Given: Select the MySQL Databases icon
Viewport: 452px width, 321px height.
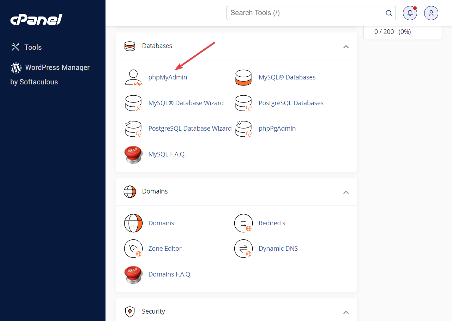Looking at the screenshot, I should pos(243,77).
